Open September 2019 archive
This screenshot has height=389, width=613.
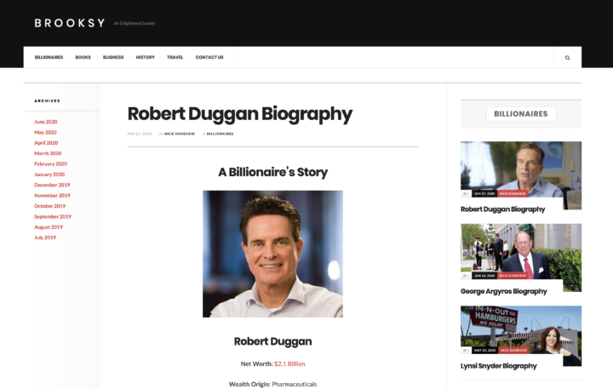click(x=53, y=216)
